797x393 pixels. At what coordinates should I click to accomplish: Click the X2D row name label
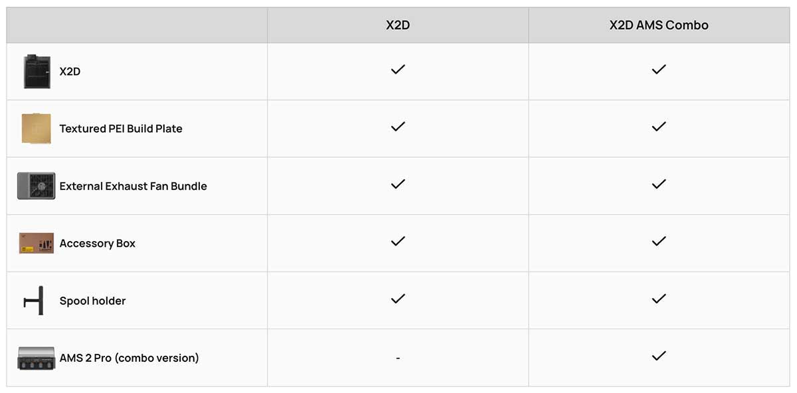point(70,72)
